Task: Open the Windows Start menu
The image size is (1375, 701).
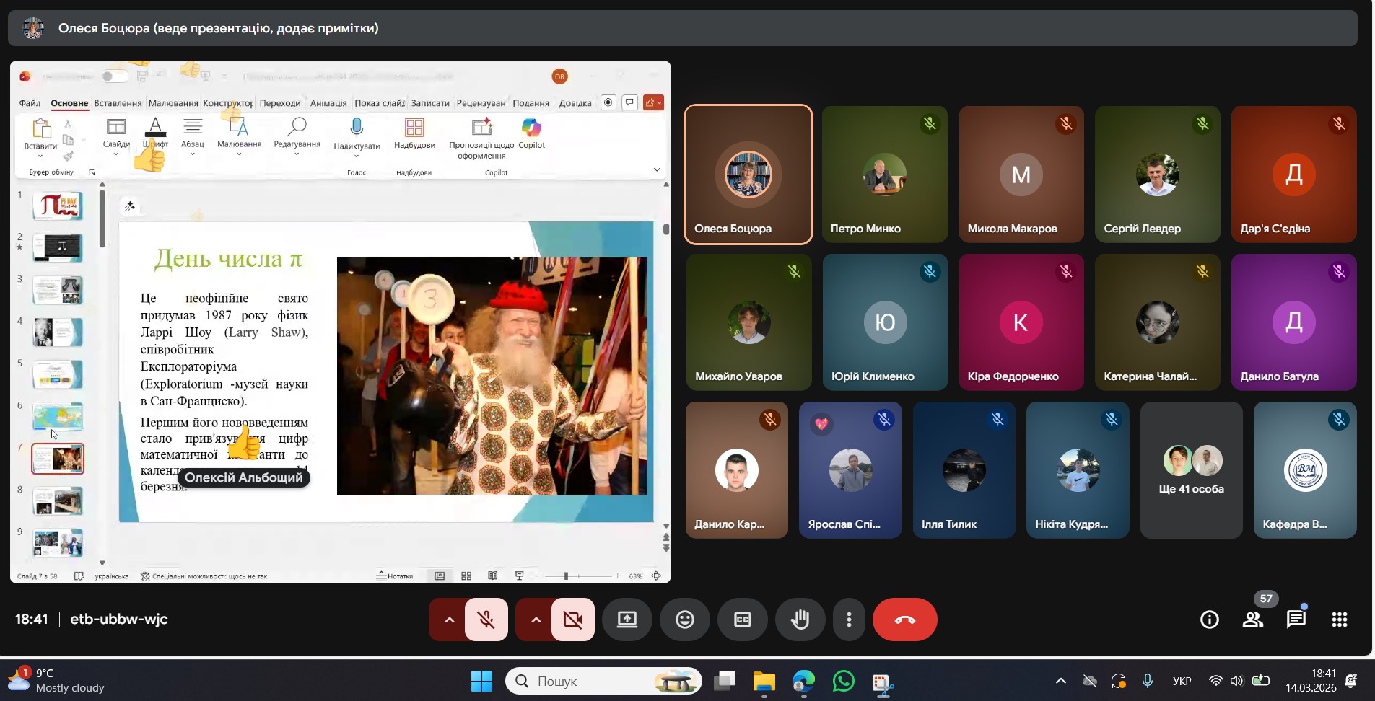Action: (x=481, y=682)
